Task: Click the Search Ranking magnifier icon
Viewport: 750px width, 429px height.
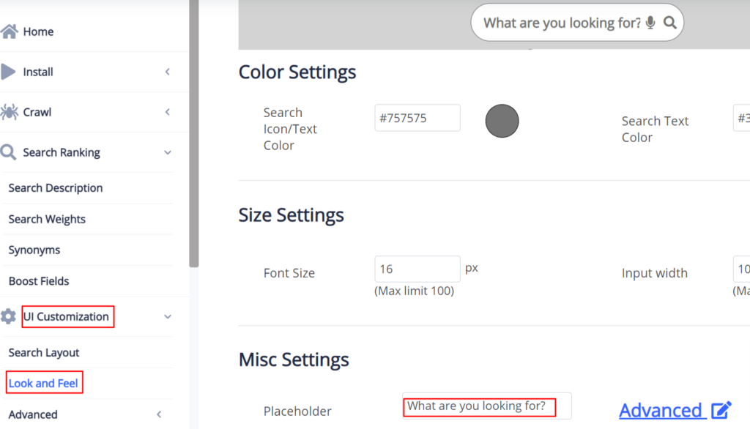Action: point(10,152)
